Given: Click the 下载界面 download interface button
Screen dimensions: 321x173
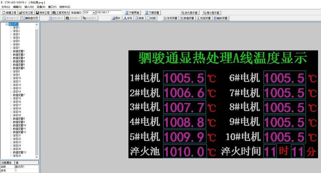Looking at the screenshot, I should pos(132,13).
